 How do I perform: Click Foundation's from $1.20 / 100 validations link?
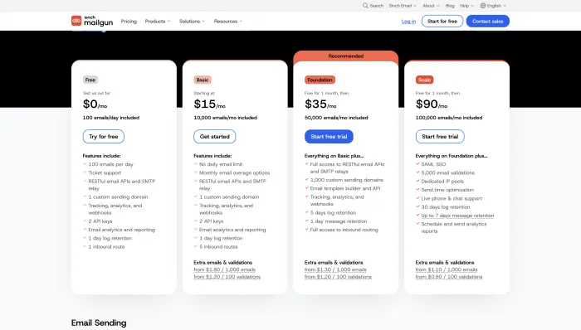click(338, 277)
